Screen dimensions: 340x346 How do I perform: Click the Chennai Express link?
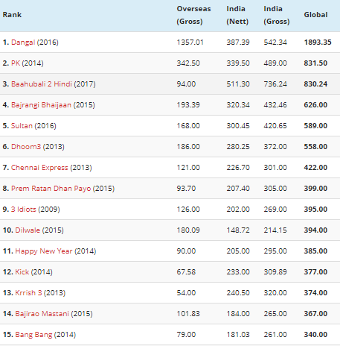click(x=39, y=168)
